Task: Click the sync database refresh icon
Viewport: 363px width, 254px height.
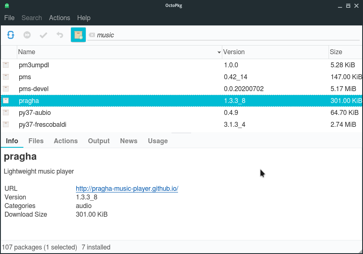Action: (x=11, y=35)
